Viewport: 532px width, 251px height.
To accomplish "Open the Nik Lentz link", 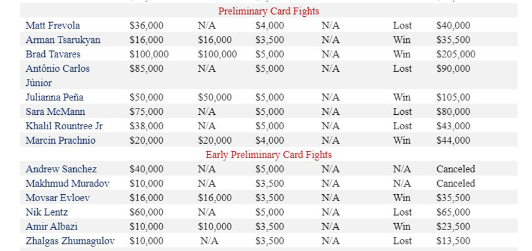I will tap(47, 212).
